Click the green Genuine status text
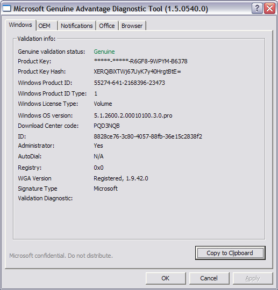278x290 pixels. [104, 52]
